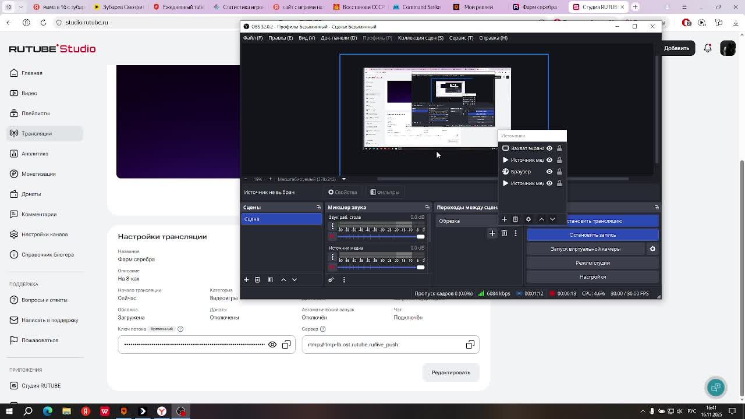Open transition properties three-dot menu
The height and width of the screenshot is (419, 745).
516,233
